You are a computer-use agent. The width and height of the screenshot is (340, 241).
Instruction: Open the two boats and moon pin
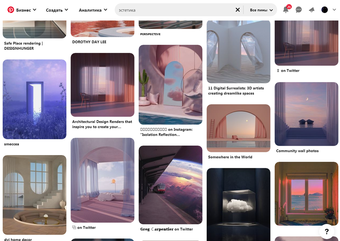[x=307, y=114]
